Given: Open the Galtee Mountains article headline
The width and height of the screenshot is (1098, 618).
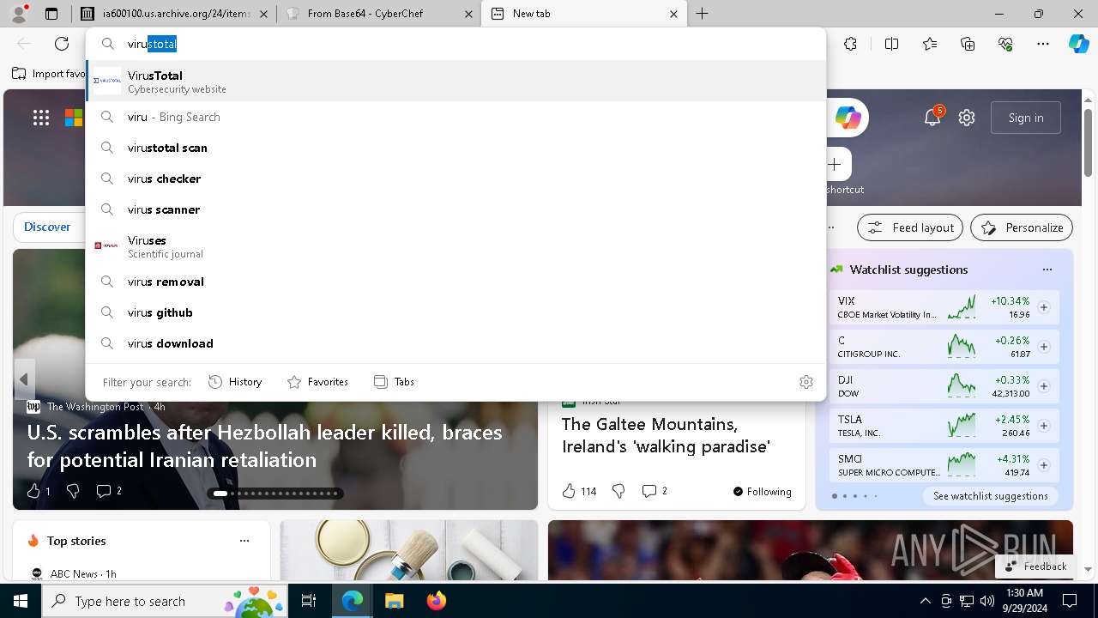Looking at the screenshot, I should pos(666,435).
